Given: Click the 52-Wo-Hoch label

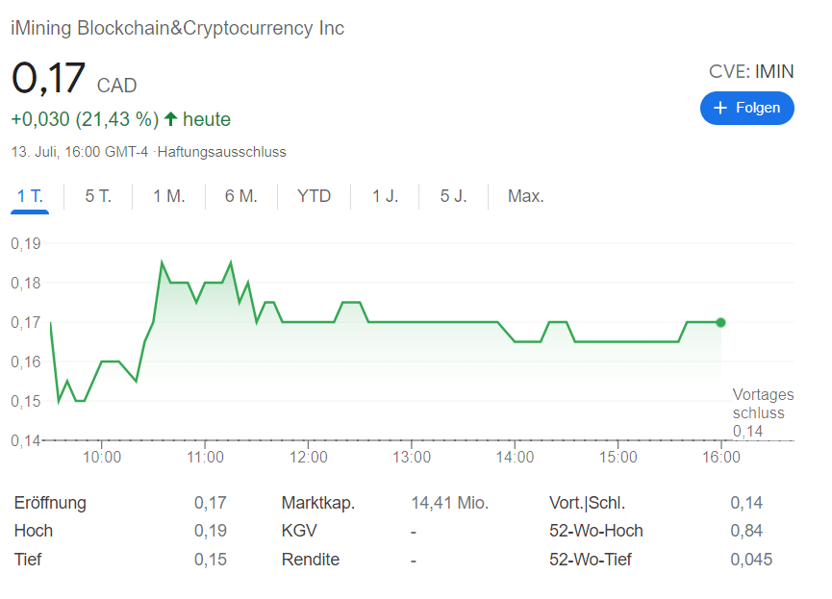Looking at the screenshot, I should click(596, 531).
